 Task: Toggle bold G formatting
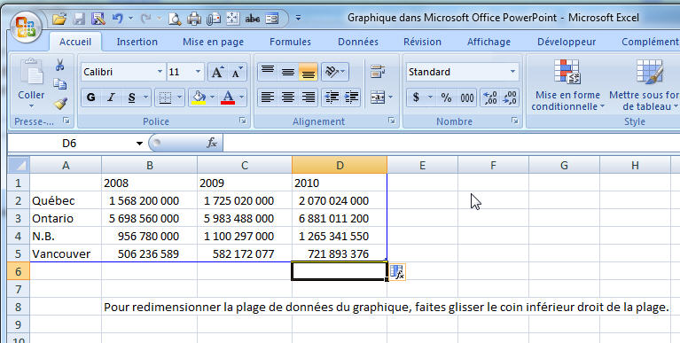pyautogui.click(x=90, y=97)
